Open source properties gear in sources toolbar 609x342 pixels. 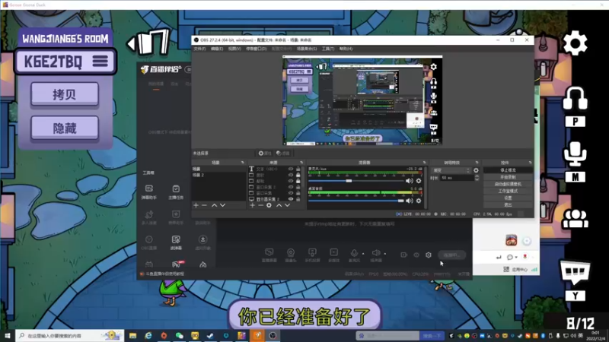269,205
